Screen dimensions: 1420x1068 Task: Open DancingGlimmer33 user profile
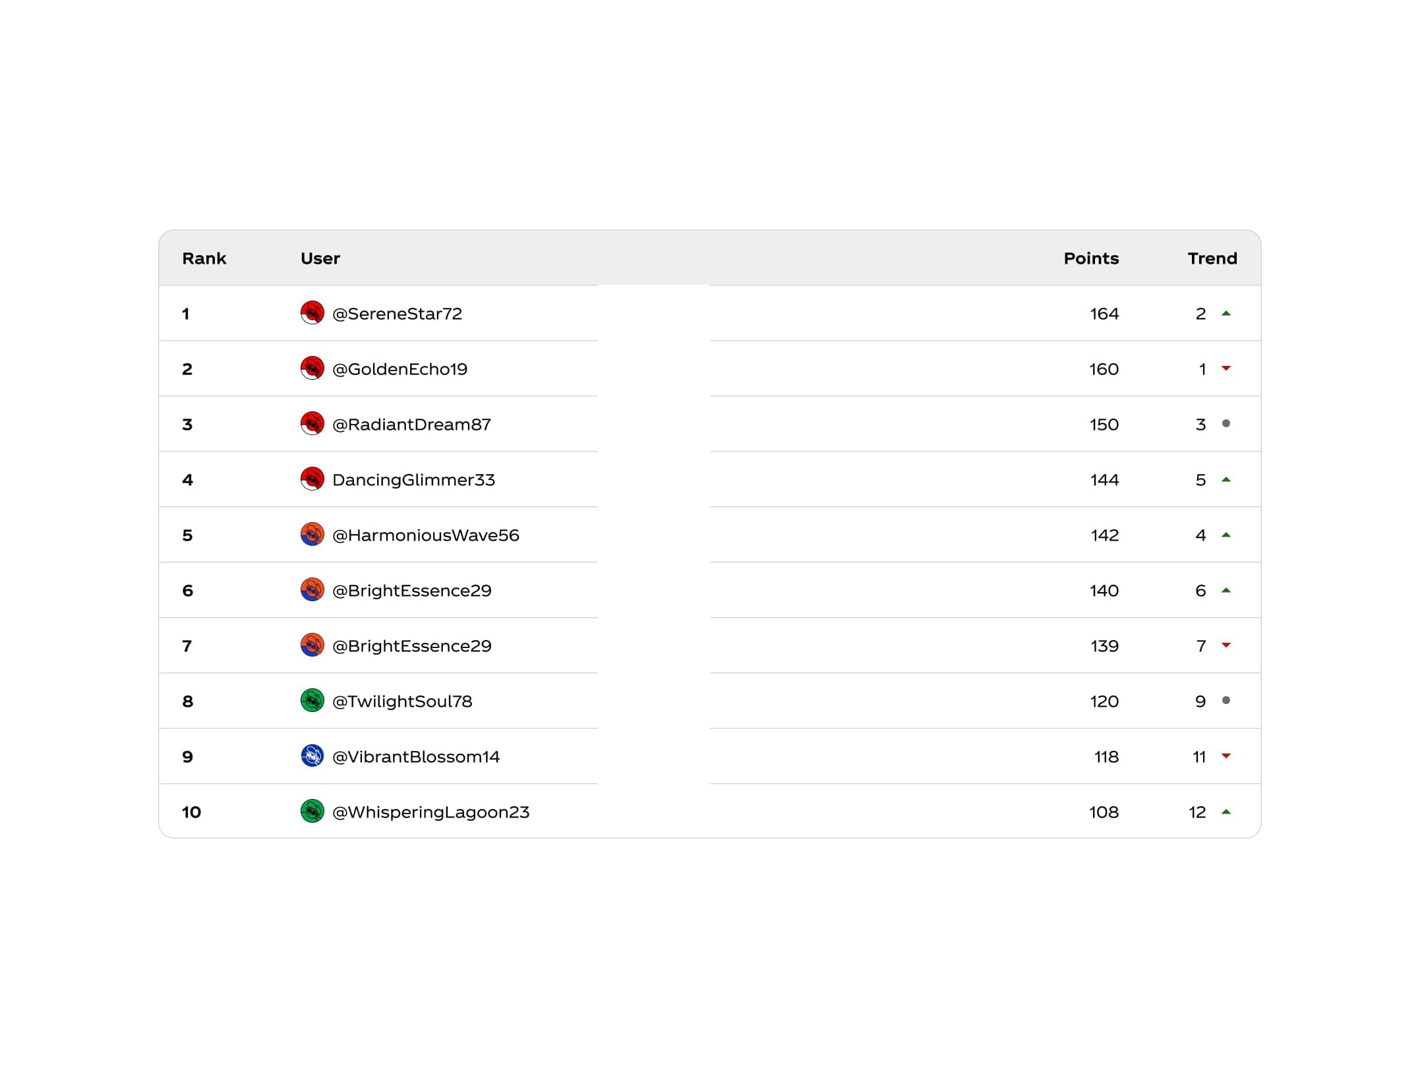point(413,480)
